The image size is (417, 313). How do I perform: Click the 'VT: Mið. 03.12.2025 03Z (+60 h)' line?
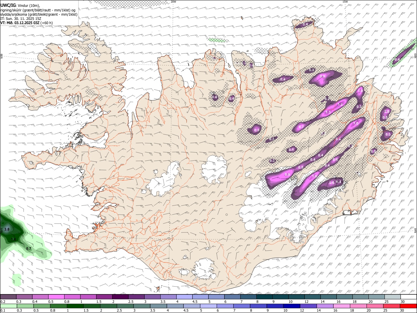coord(26,23)
